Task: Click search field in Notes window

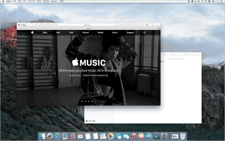Action: point(188,54)
